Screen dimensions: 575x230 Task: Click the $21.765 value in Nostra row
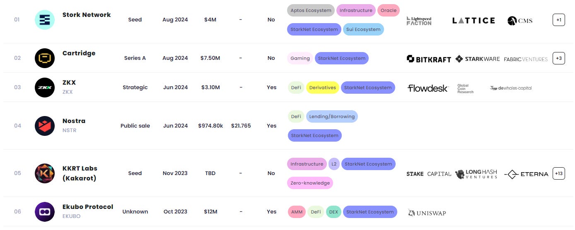tap(241, 126)
